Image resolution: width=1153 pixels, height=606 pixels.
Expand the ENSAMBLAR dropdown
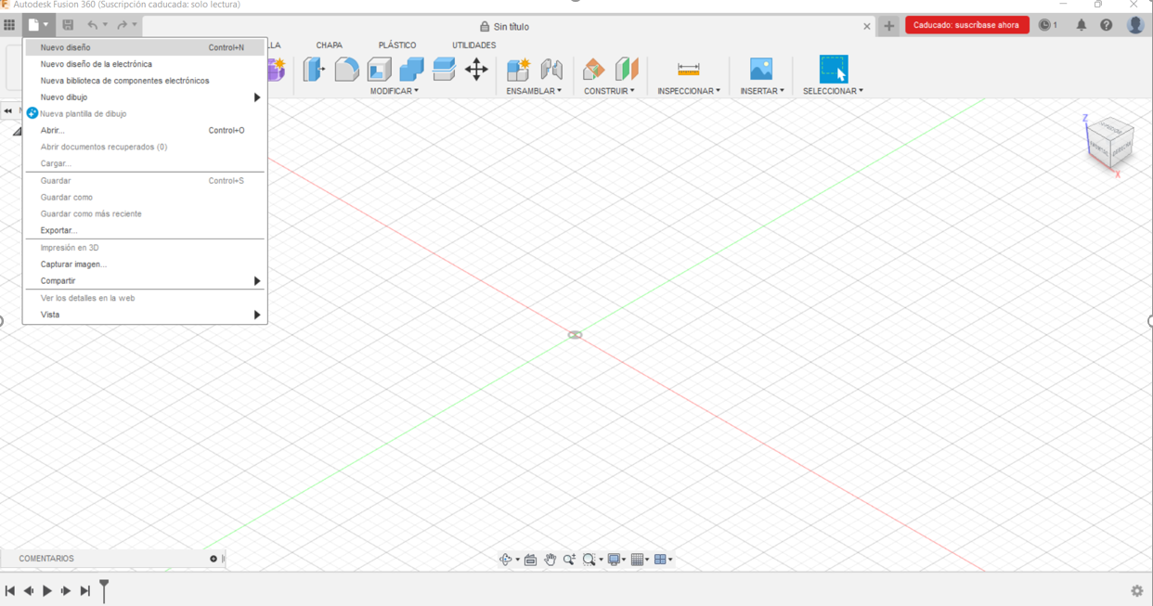pyautogui.click(x=534, y=91)
